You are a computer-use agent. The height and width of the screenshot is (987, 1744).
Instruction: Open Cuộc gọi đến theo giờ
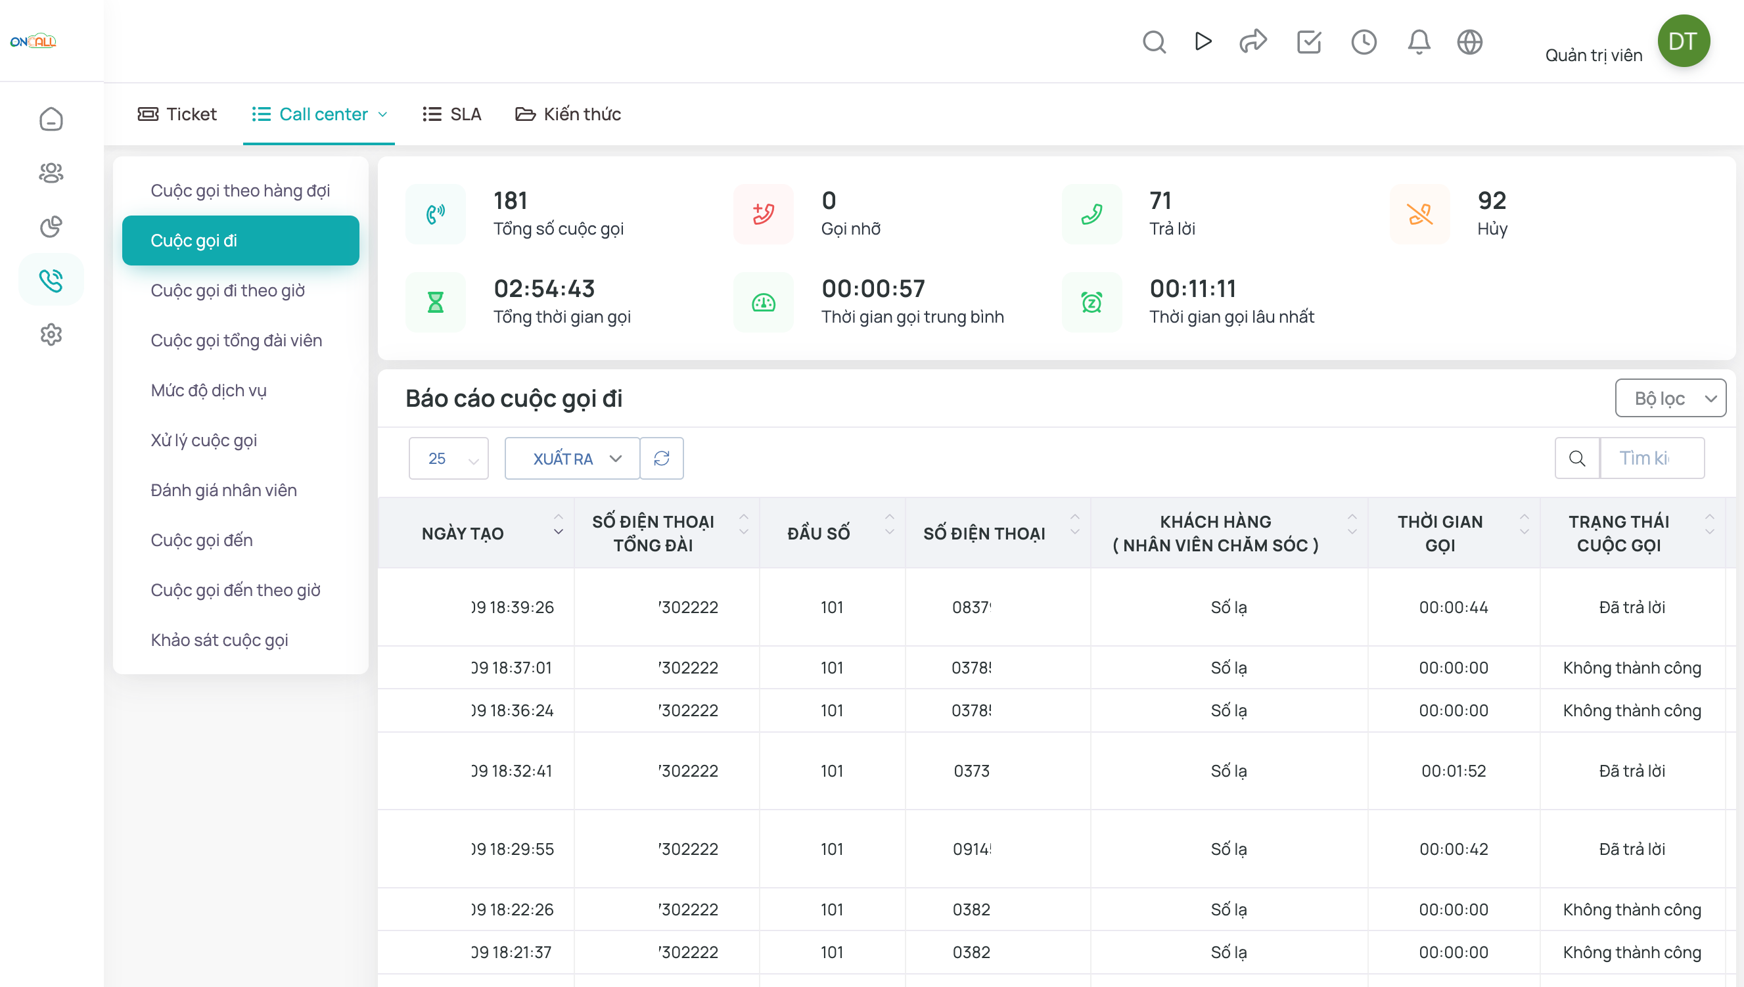[x=240, y=589]
